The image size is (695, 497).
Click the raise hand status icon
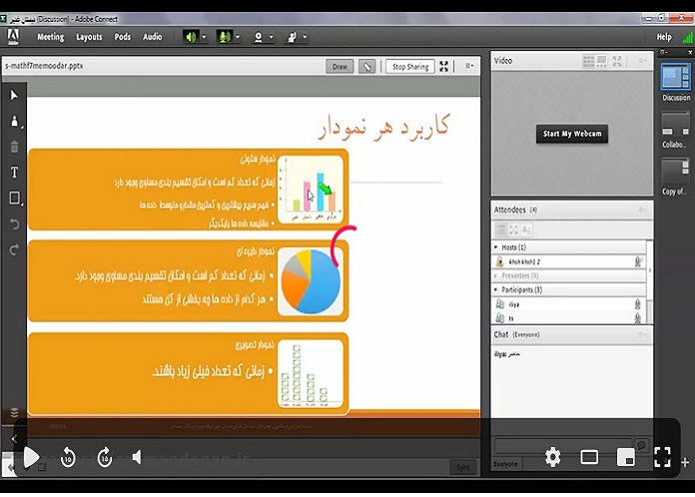coord(292,37)
